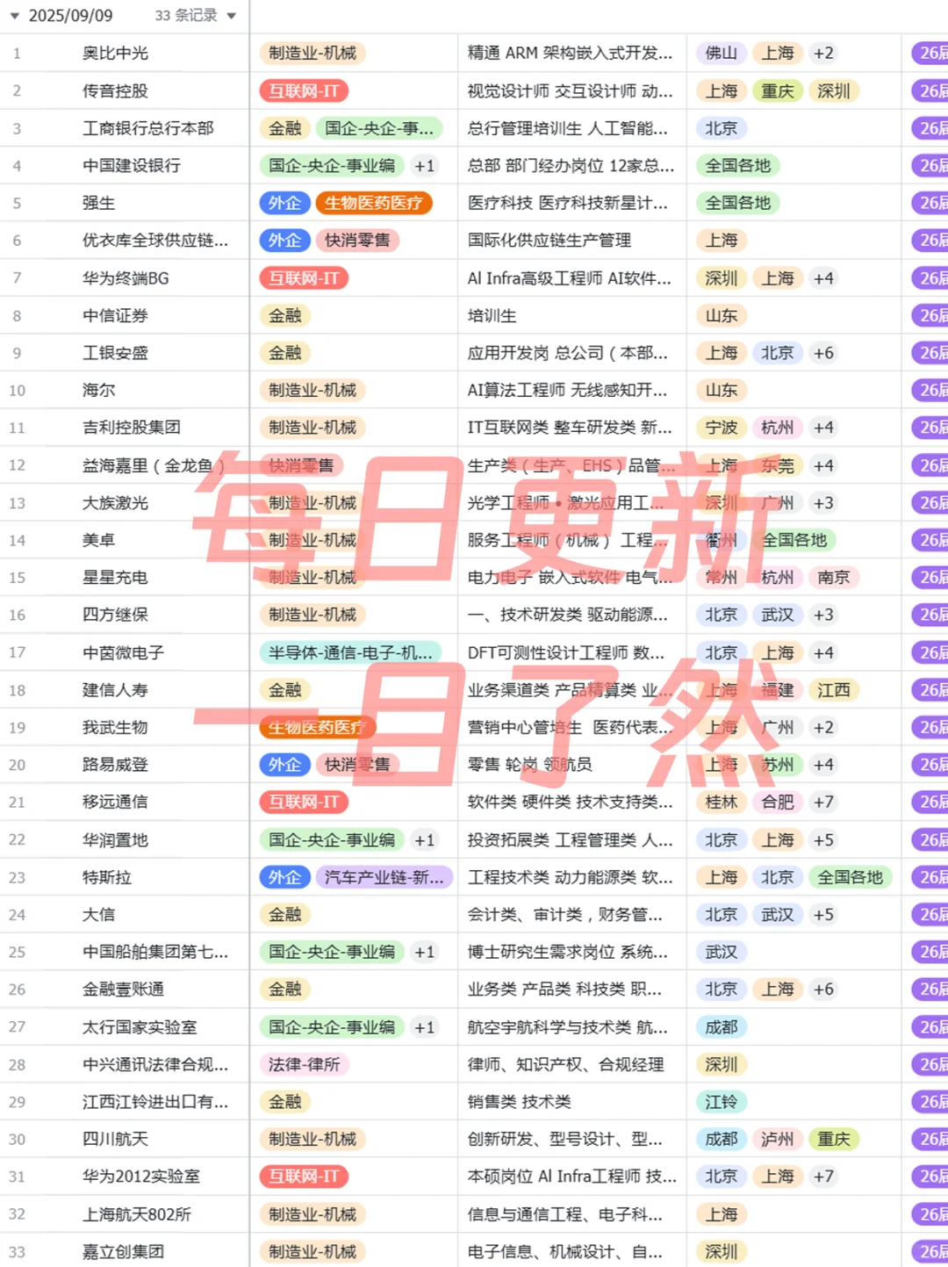Click 佛山 tag in 奥比中光 row
Screen dimensions: 948x1267
(722, 54)
